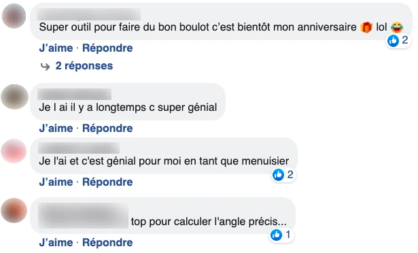The height and width of the screenshot is (253, 418).
Task: Open the pink avatar of the menuisier commenter
Action: [14, 151]
